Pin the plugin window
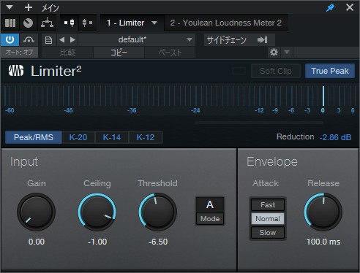The height and width of the screenshot is (273, 360). click(330, 7)
